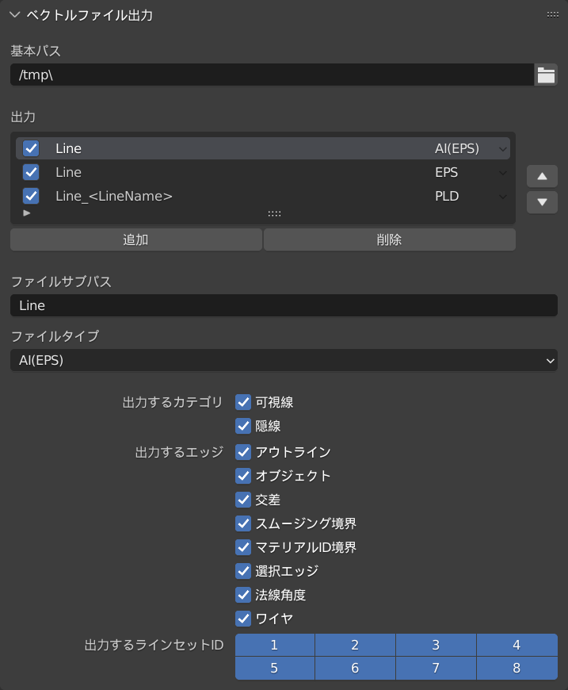
Task: Click the 削除 button to remove the output
Action: [x=390, y=240]
